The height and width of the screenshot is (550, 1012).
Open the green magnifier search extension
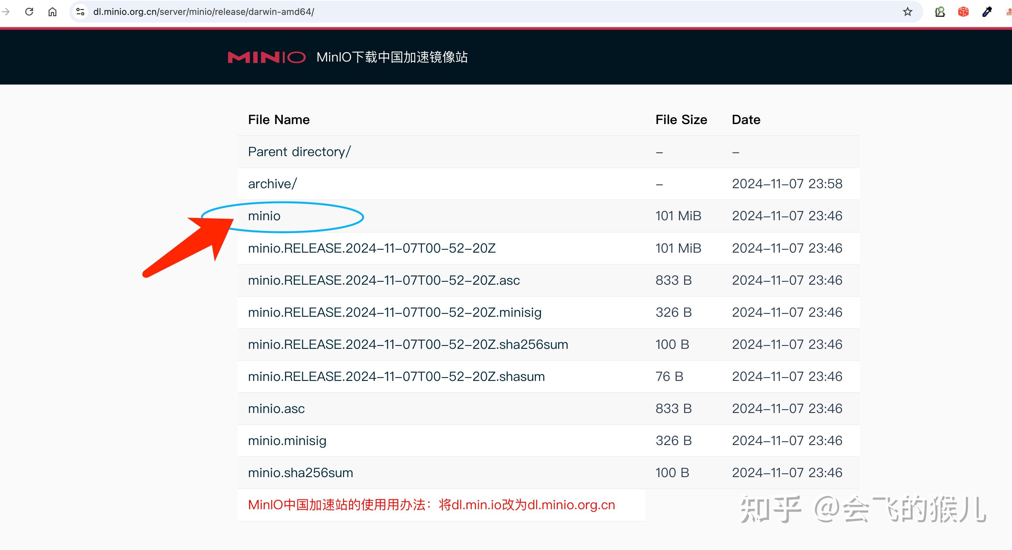[x=940, y=12]
